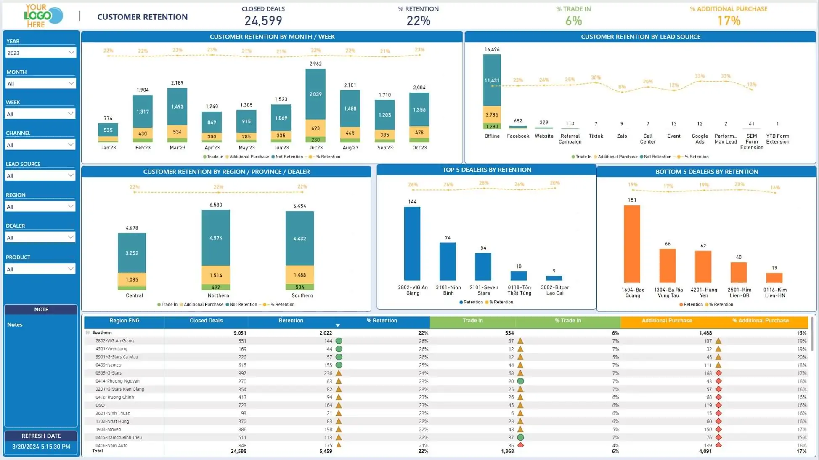Click the Total row Closed Deals value 24,598
The width and height of the screenshot is (819, 460).
[x=239, y=451]
